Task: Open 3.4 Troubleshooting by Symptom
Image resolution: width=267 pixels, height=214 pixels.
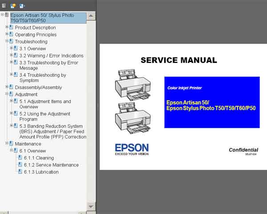Action: 43,78
